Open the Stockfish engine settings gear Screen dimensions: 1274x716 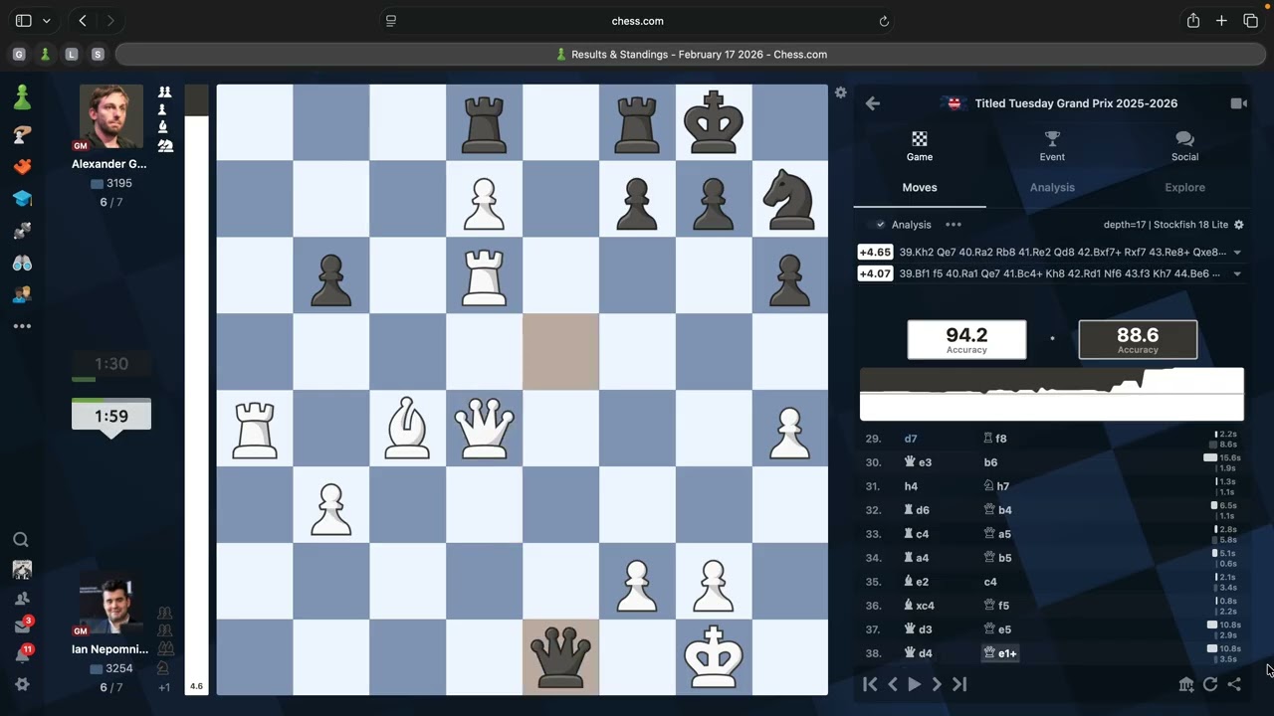(x=1239, y=225)
